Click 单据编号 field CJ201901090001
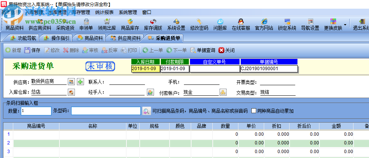 269,69
